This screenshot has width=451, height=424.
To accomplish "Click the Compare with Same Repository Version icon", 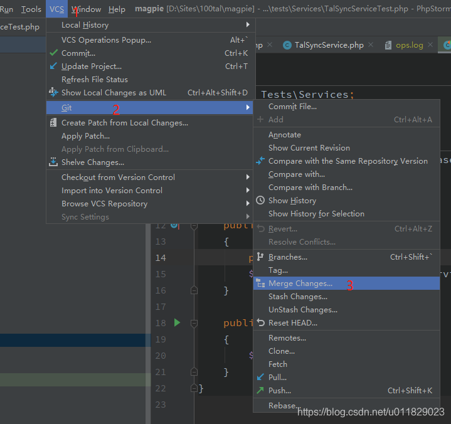I will pyautogui.click(x=260, y=161).
